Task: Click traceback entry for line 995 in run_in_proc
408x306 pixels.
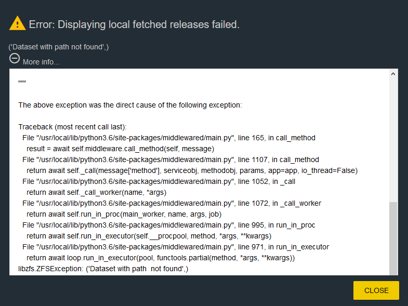Action: pos(168,225)
